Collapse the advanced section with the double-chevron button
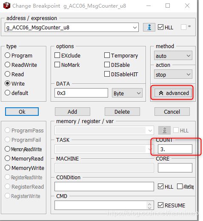This screenshot has height=221, width=203. [x=173, y=93]
